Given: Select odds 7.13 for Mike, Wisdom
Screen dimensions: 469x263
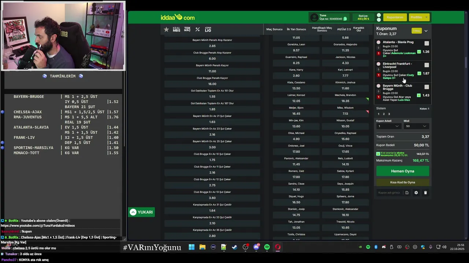Looking at the screenshot, I should pos(345,114).
